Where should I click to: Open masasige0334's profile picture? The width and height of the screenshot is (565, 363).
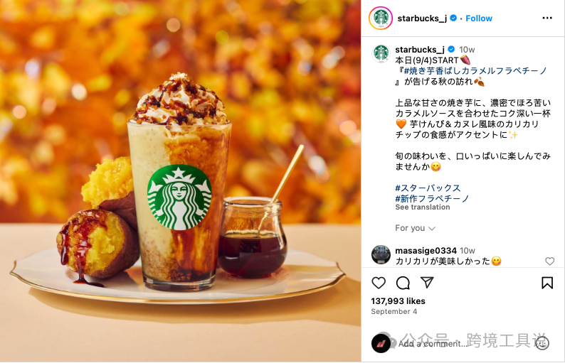coord(381,255)
